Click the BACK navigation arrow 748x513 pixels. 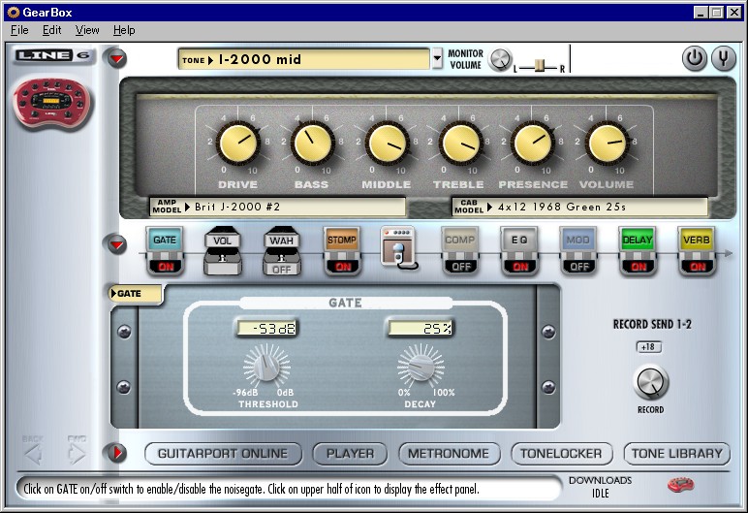pos(33,453)
